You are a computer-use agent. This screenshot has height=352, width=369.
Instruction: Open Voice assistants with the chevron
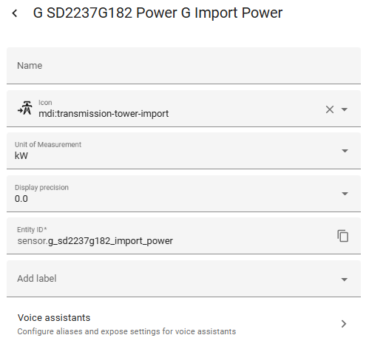point(344,324)
